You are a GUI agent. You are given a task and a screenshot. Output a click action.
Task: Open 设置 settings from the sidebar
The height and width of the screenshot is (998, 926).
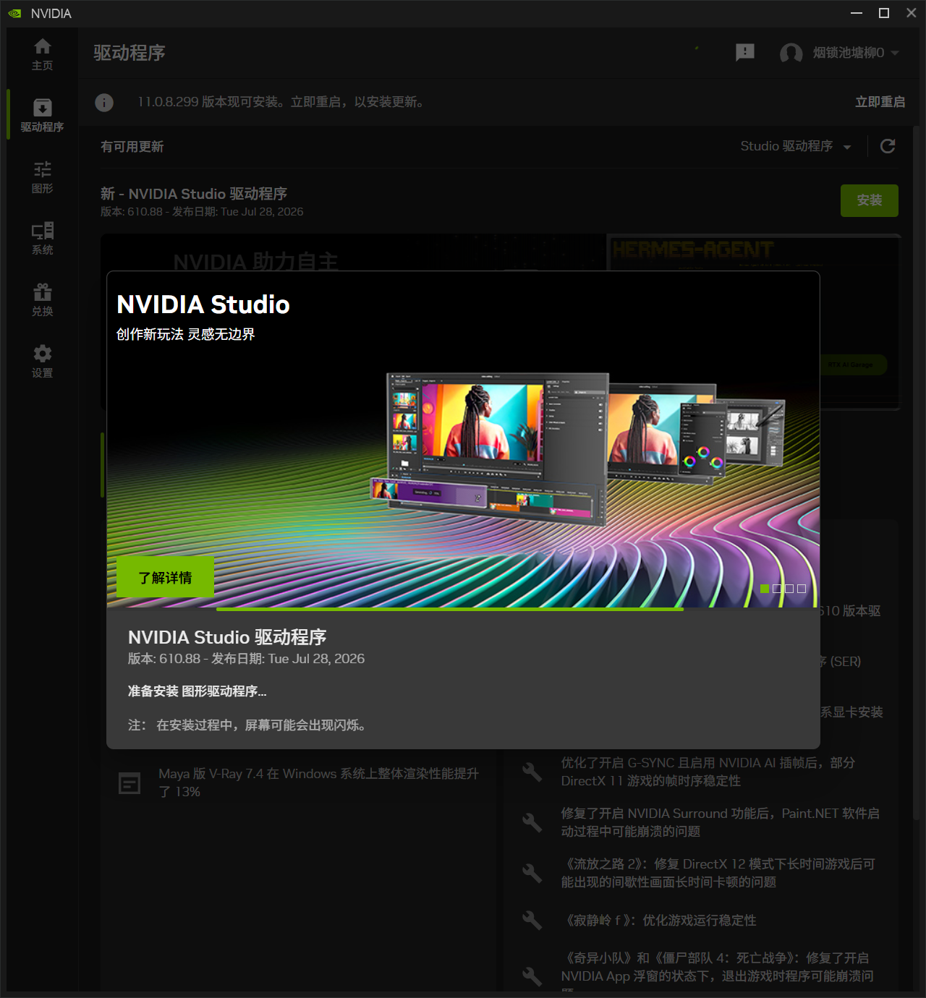[x=42, y=362]
